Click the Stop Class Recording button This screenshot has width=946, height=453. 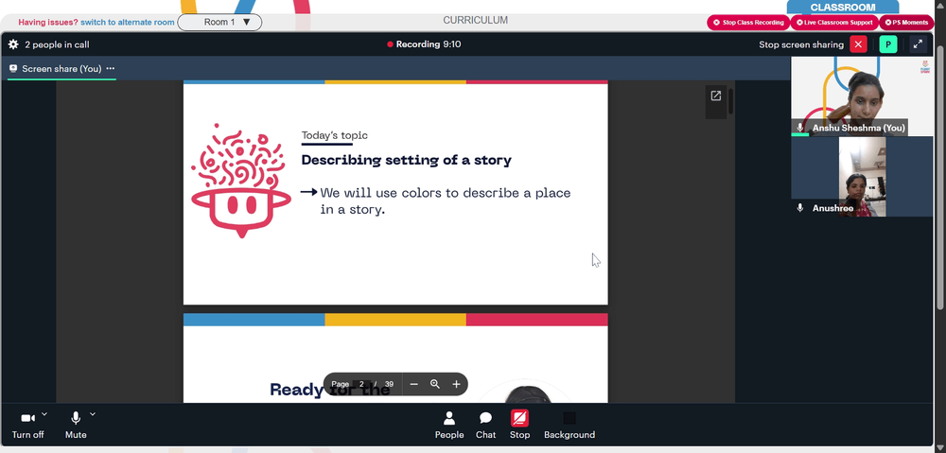tap(748, 23)
